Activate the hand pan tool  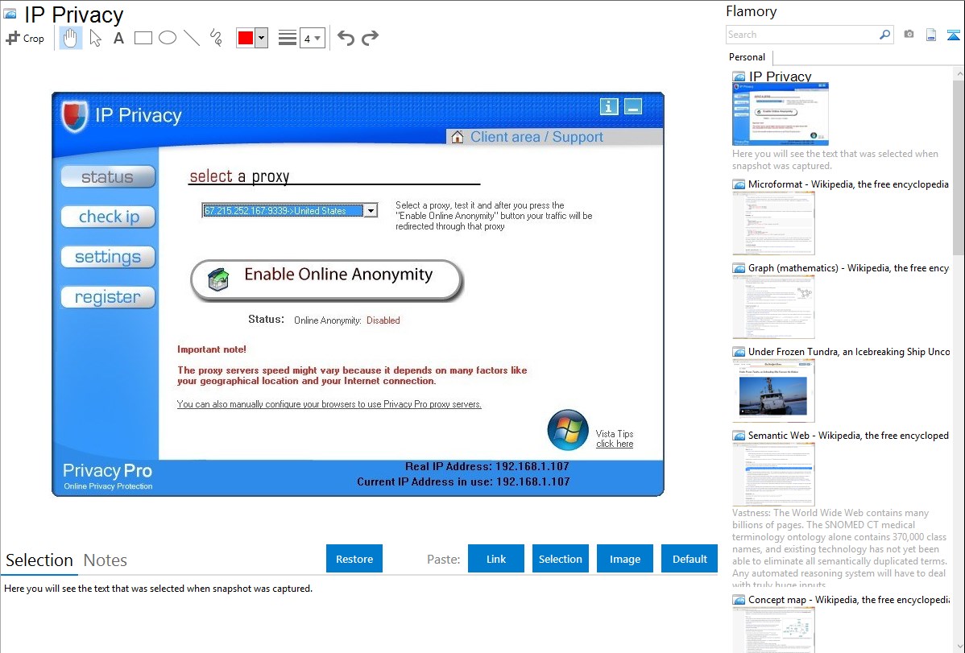tap(70, 38)
